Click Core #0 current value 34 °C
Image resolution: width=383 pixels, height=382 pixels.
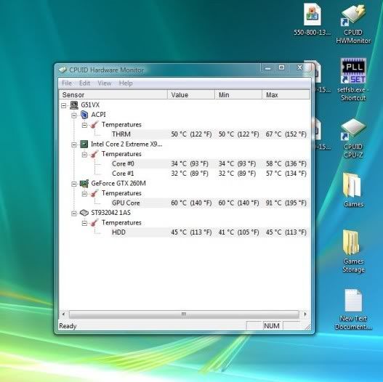pos(190,164)
